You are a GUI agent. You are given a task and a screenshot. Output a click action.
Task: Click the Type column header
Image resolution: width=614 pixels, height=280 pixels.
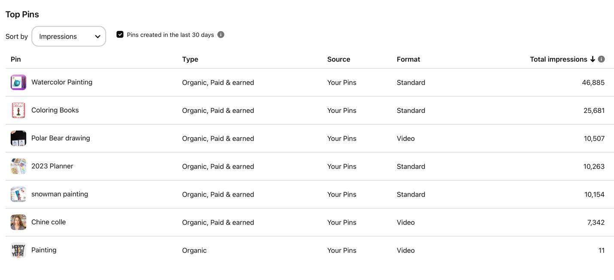click(x=190, y=59)
